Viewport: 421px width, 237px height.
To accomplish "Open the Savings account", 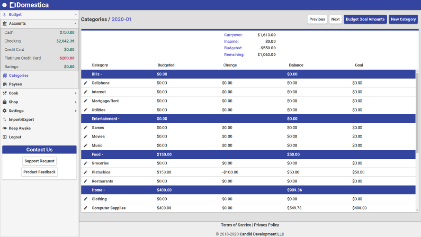I will pyautogui.click(x=39, y=67).
